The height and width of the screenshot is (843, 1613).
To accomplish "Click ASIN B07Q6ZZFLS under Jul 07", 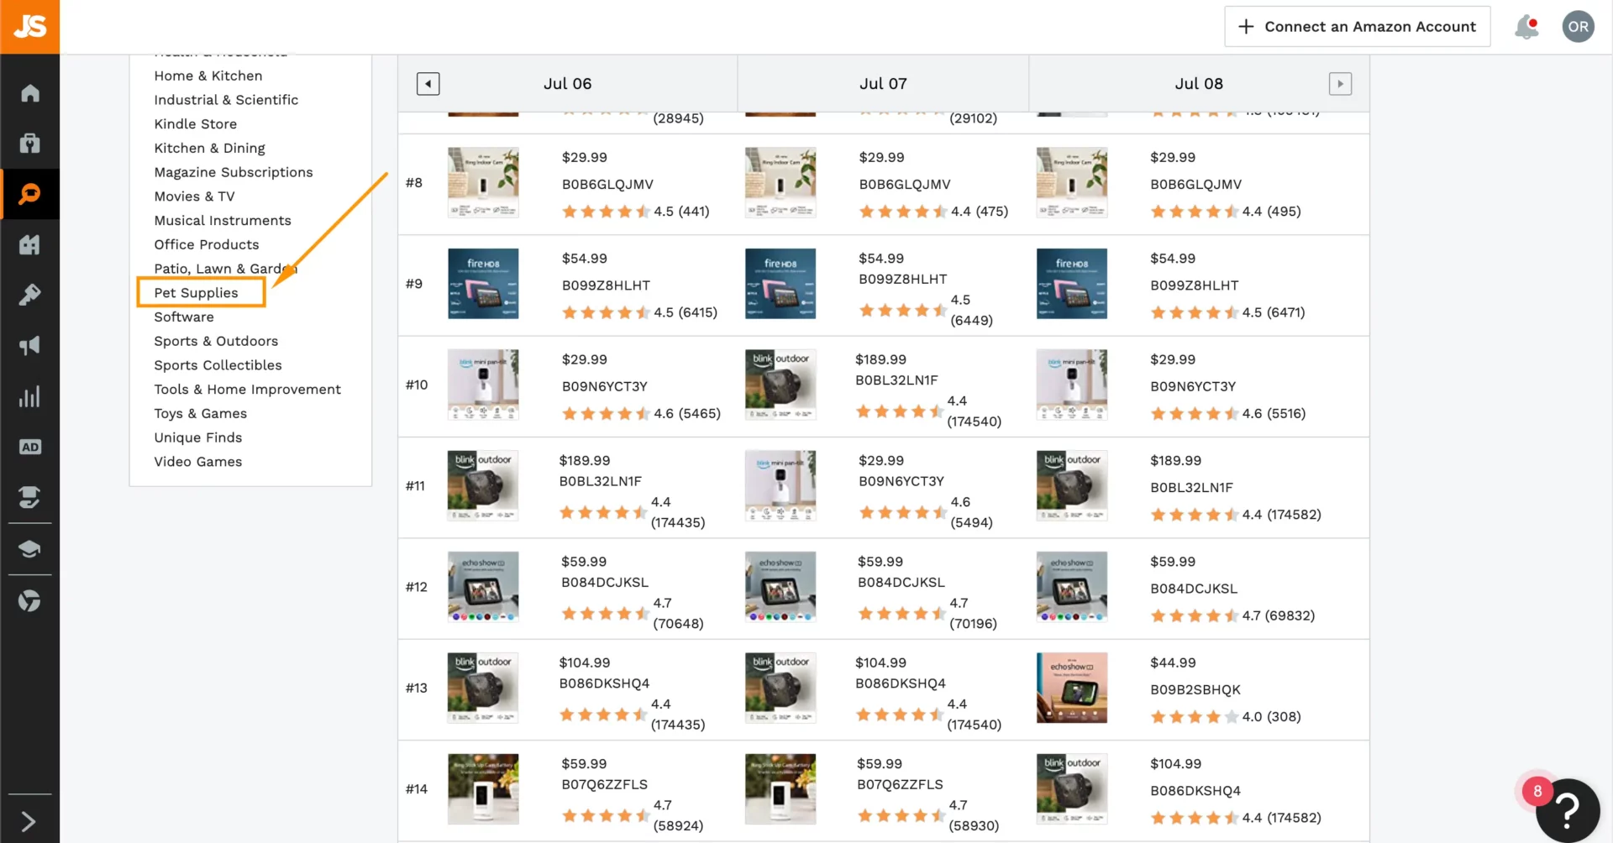I will click(x=900, y=785).
